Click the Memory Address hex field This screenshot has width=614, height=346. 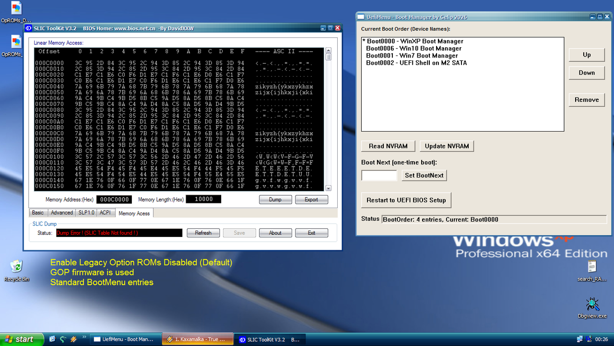point(114,199)
